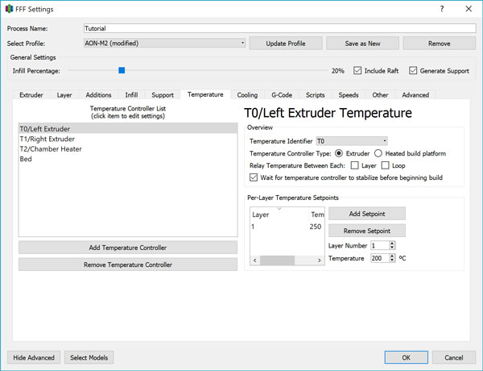Select the Extruder radio button

coord(339,153)
